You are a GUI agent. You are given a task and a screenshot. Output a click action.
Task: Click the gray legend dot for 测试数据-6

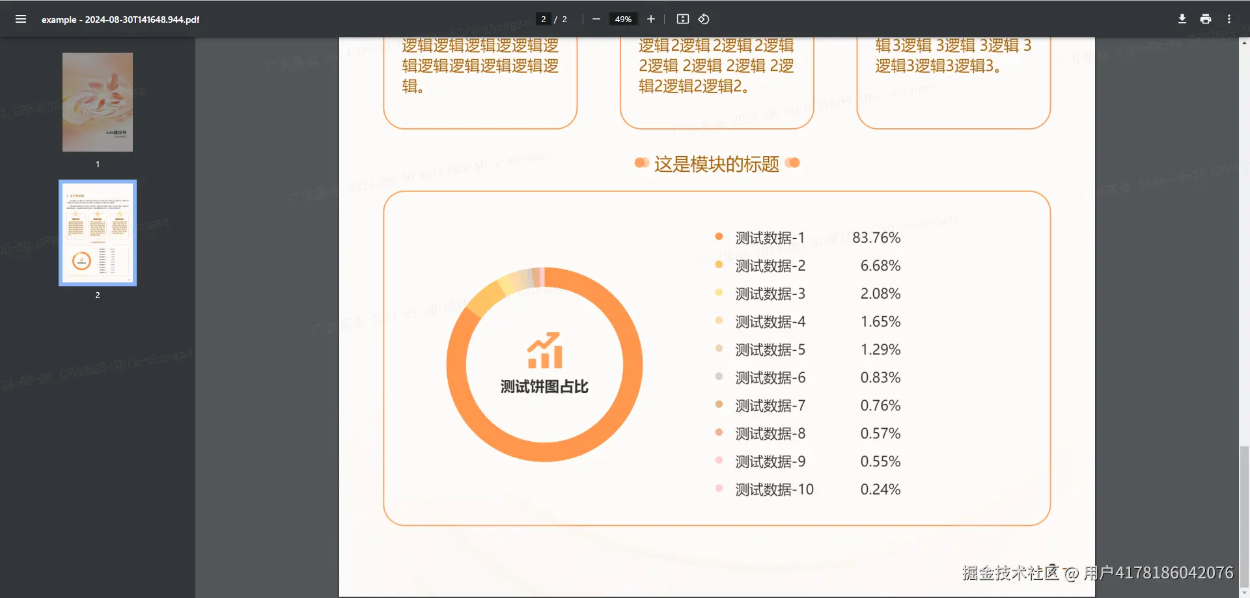(719, 376)
